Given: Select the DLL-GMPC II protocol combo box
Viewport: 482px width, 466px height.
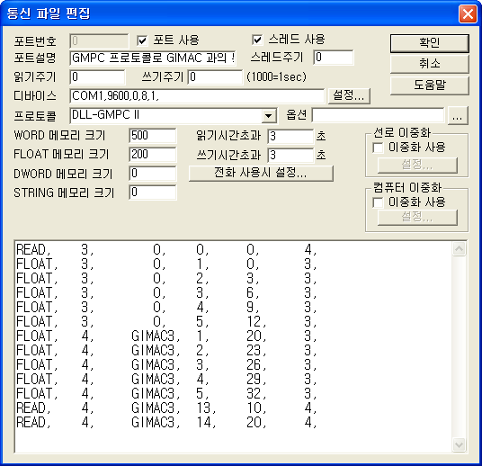Looking at the screenshot, I should 174,116.
